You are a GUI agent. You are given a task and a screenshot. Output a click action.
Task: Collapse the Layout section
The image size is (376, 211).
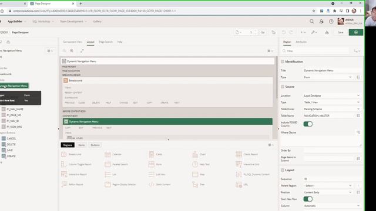283,170
